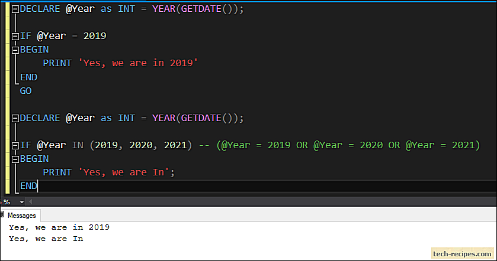
Task: Click the second PRINT keyword
Action: [57, 172]
